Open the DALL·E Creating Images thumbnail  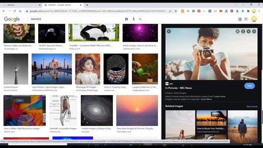pos(116,69)
